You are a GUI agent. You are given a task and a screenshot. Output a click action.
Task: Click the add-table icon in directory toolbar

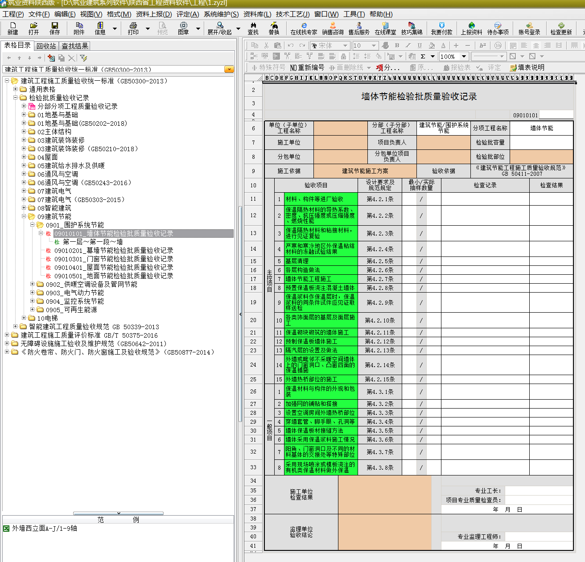coord(51,58)
